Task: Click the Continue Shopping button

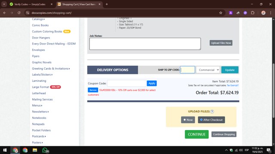Action: tap(224, 134)
